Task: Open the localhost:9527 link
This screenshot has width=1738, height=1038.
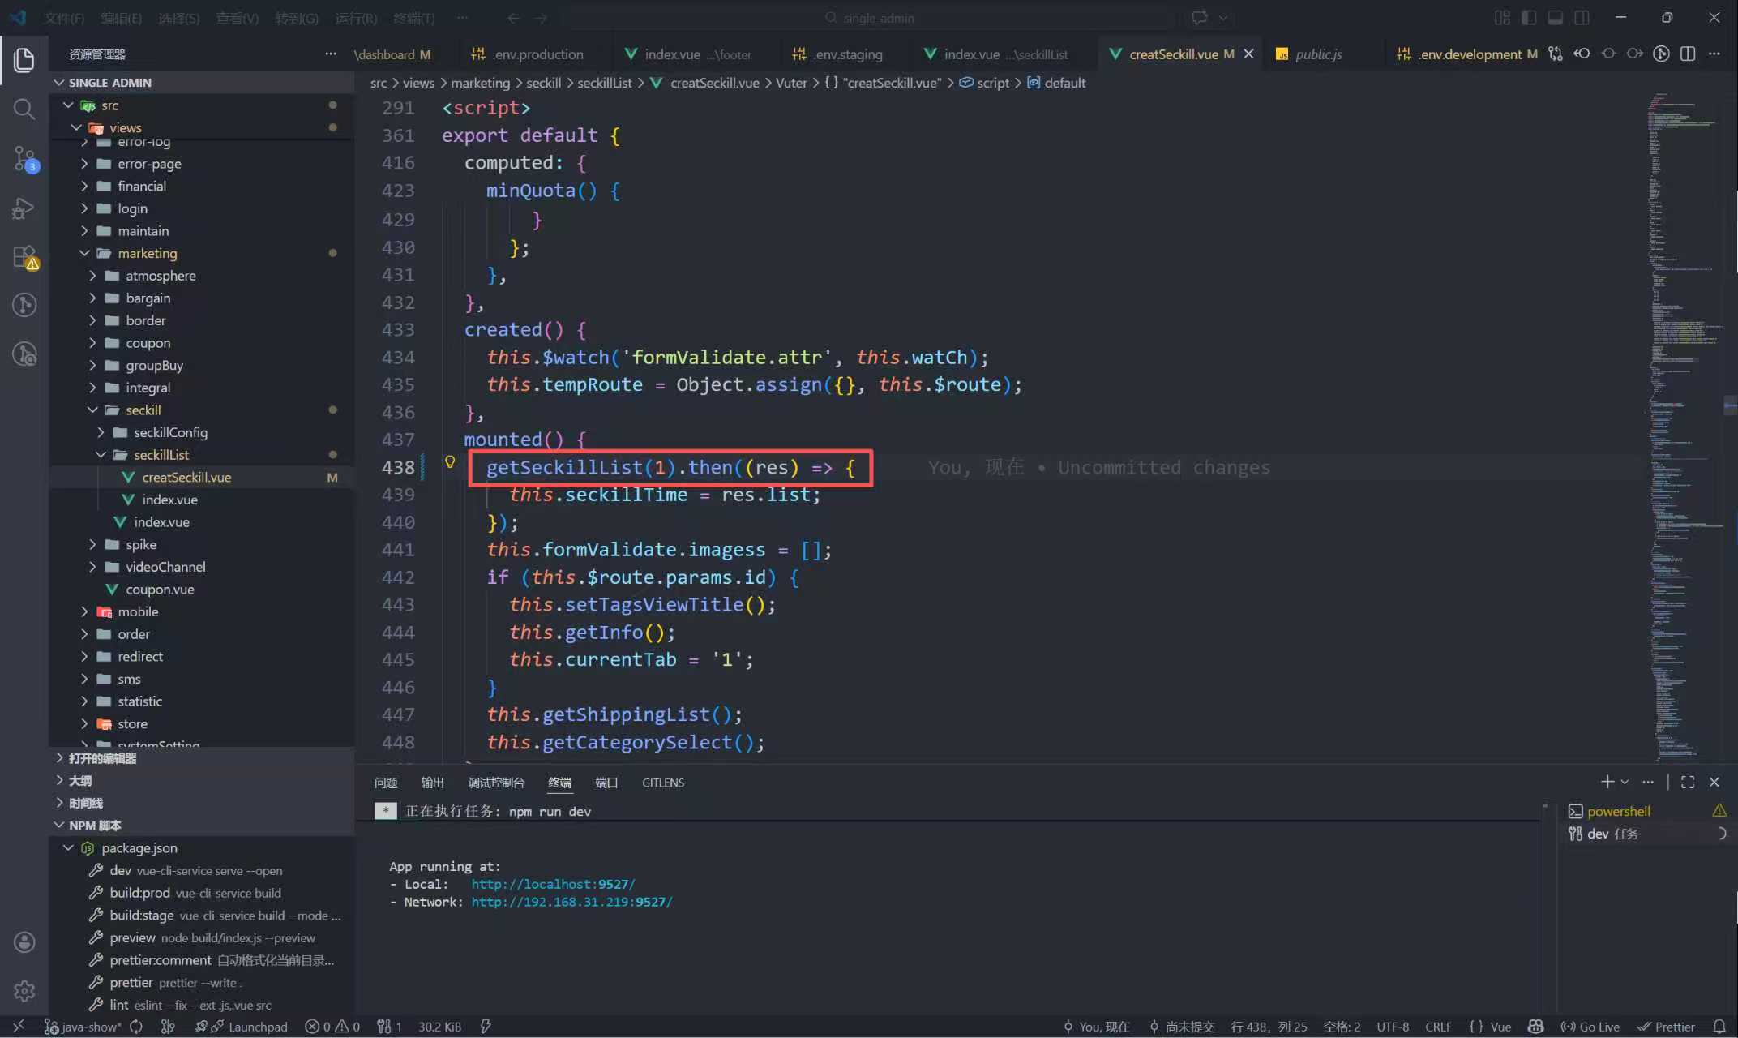Action: pos(553,884)
